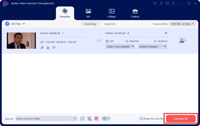This screenshot has height=126, width=200.
Task: Open the feedback chat icon
Action: coord(167,3)
